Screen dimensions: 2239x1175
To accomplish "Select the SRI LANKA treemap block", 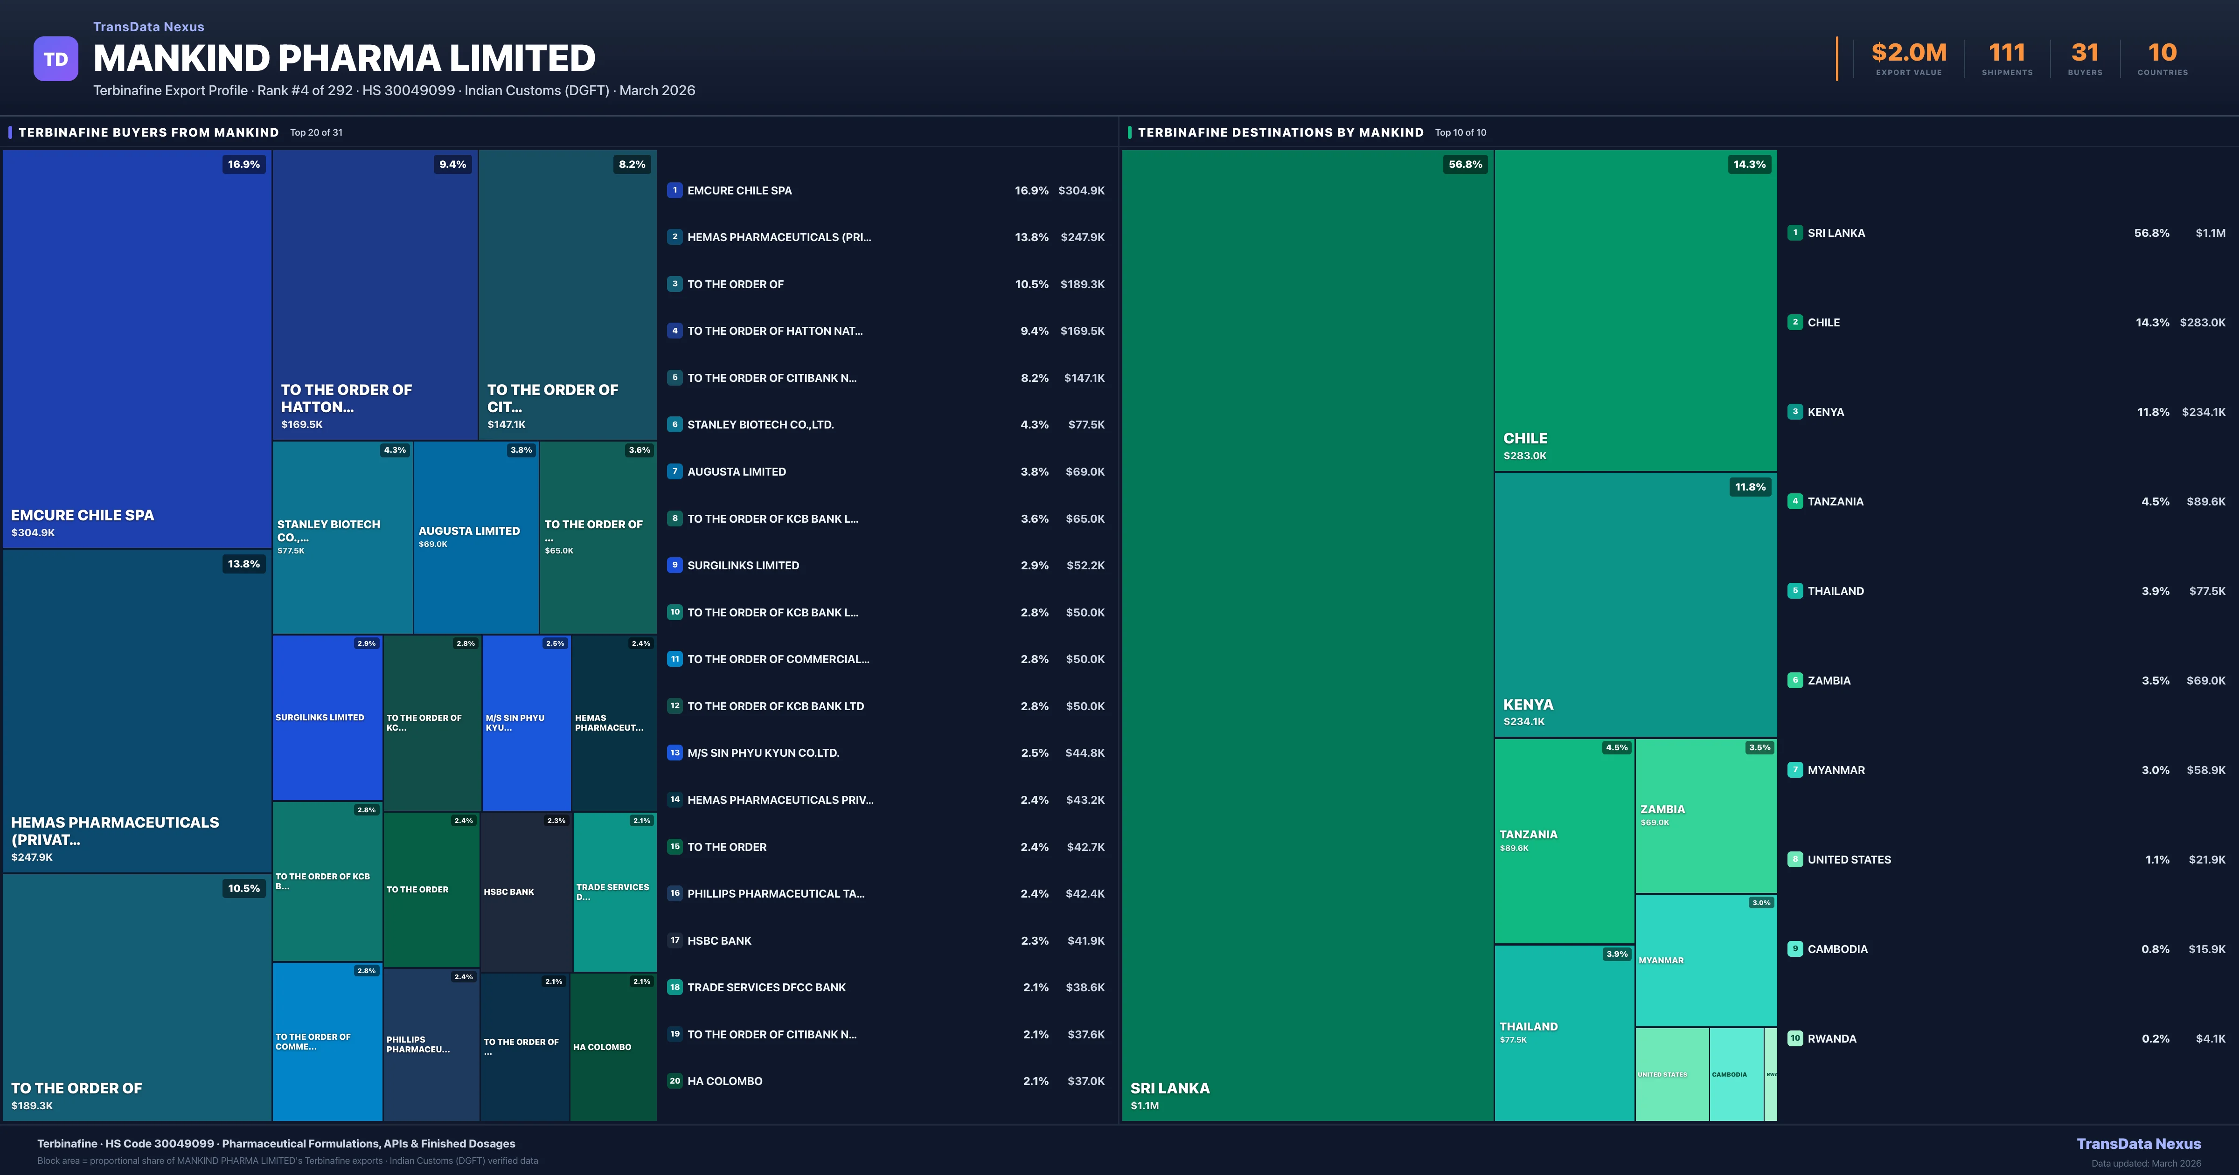I will [1307, 635].
